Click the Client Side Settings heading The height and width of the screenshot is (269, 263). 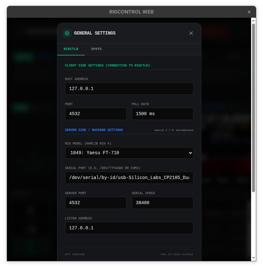(107, 65)
